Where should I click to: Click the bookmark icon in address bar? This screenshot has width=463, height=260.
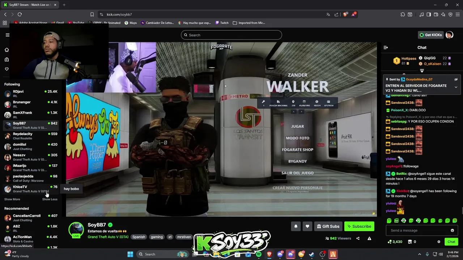(x=92, y=14)
